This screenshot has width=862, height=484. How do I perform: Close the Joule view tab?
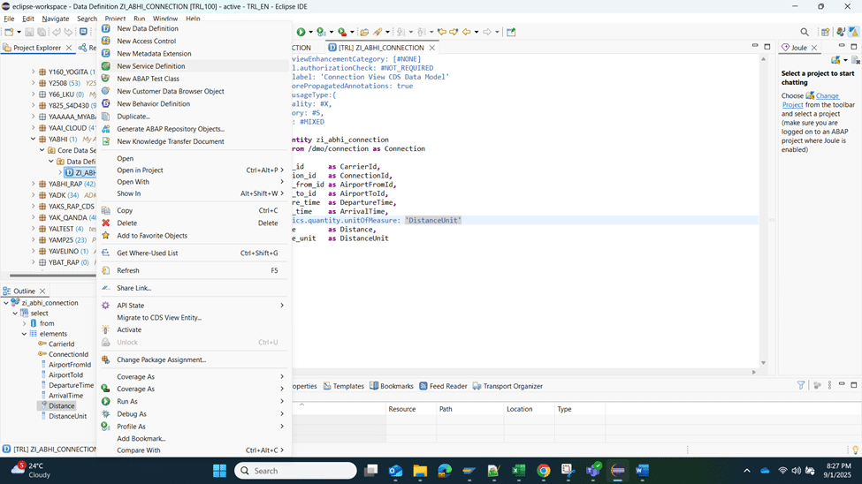815,48
